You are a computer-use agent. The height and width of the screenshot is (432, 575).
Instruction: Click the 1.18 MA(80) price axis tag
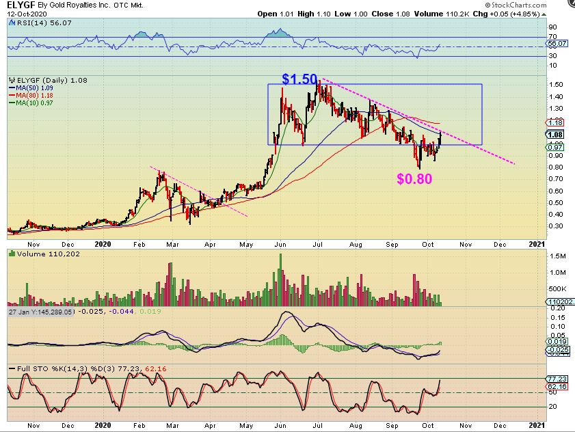point(556,123)
